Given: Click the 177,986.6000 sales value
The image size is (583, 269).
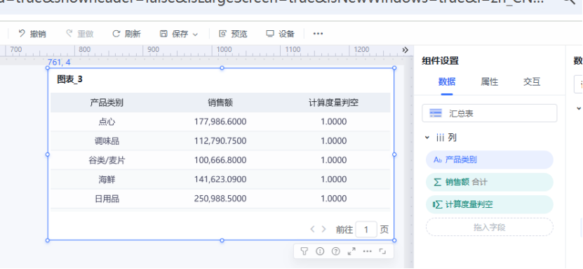Looking at the screenshot, I should click(220, 122).
